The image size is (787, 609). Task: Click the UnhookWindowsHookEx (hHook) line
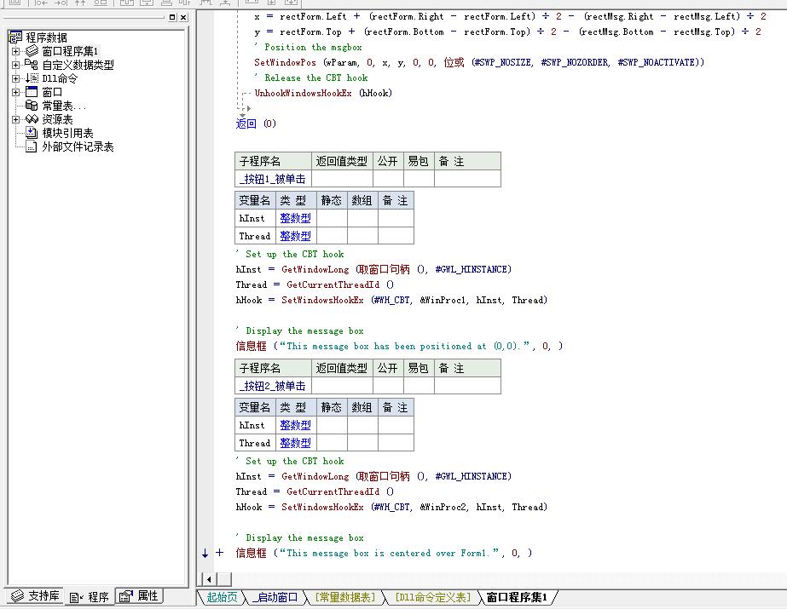tap(323, 93)
